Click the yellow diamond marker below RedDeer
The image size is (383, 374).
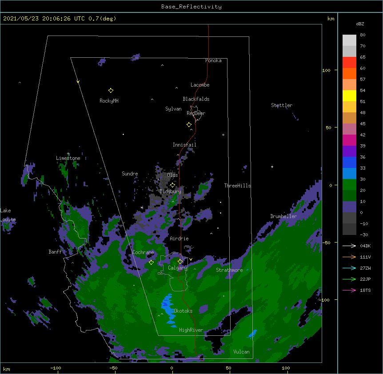coord(189,125)
